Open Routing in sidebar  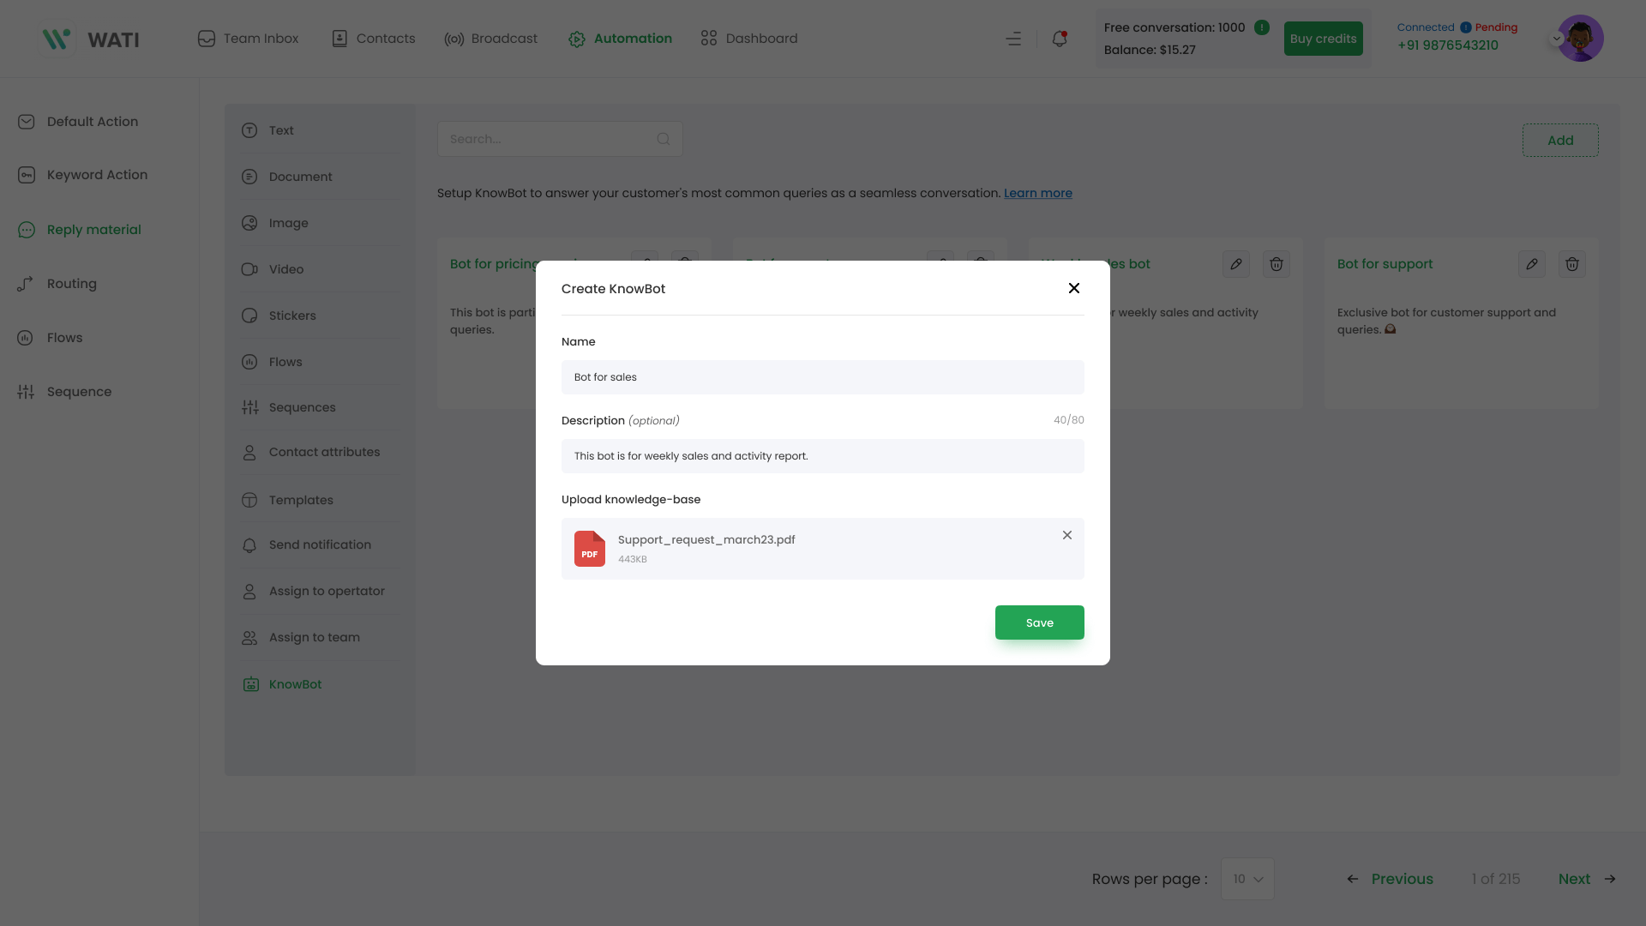[57, 284]
